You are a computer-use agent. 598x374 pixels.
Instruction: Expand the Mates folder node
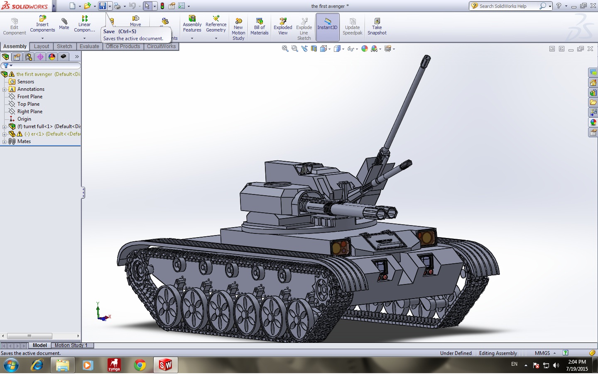tap(4, 142)
